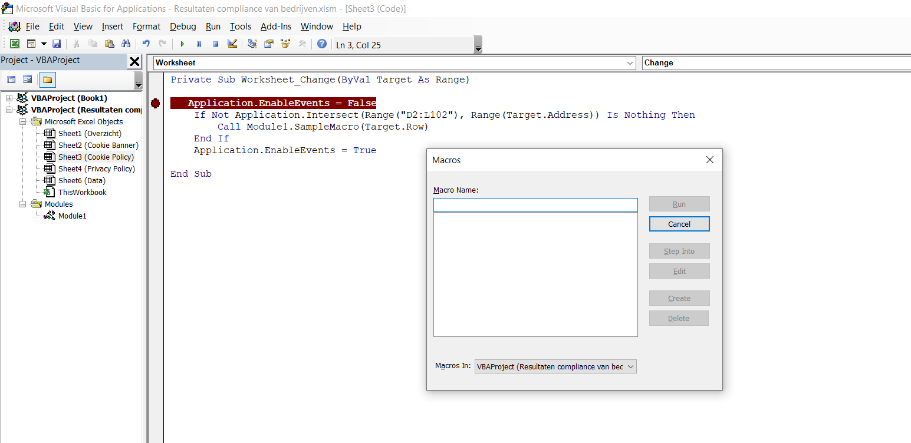The height and width of the screenshot is (443, 911).
Task: Click the View Code icon in Project panel
Action: 11,80
